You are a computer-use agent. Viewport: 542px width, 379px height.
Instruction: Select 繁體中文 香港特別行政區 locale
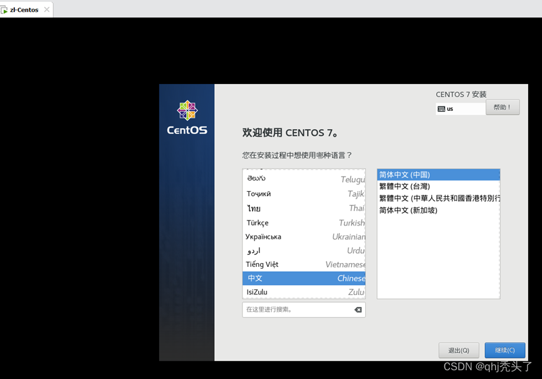pyautogui.click(x=439, y=198)
